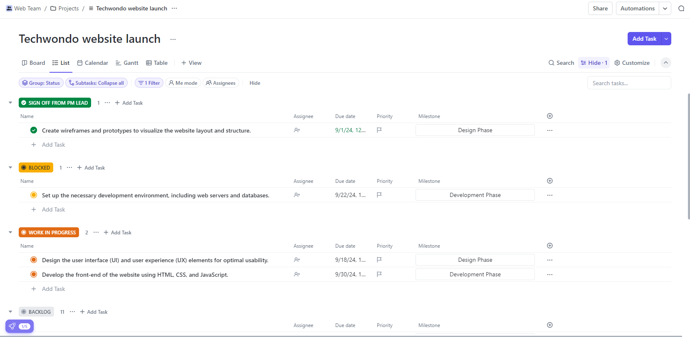Screen dimensions: 690x337
Task: Open row options for Create wireframes task
Action: (550, 130)
